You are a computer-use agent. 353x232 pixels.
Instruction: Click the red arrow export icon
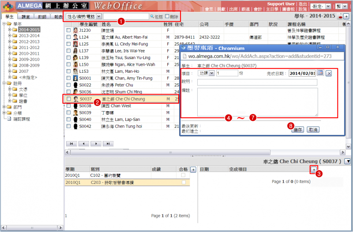pos(340,17)
